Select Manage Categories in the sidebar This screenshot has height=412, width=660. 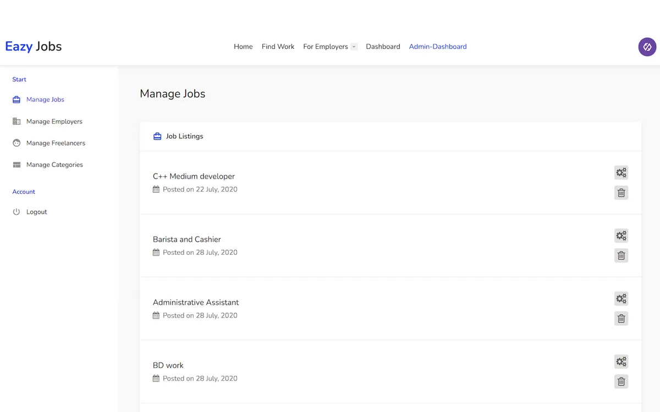[54, 165]
